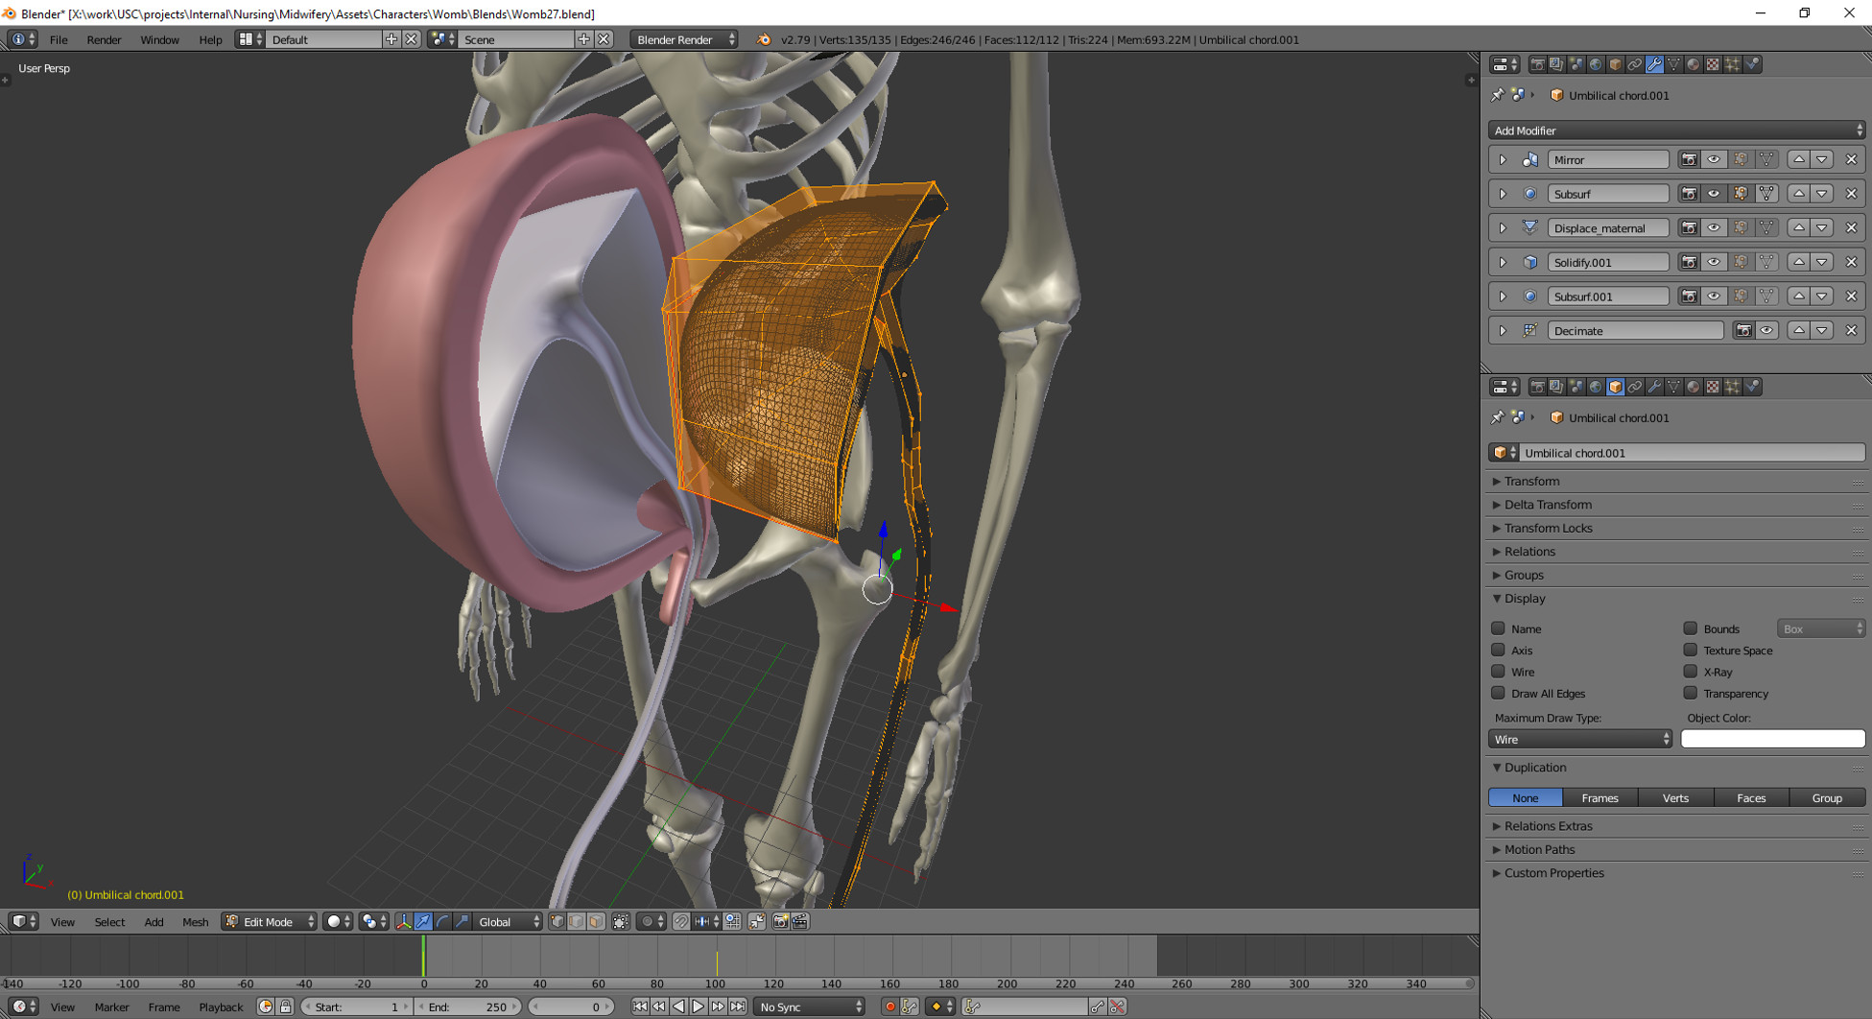Toggle the translate manipulator arrow icon
Image resolution: width=1872 pixels, height=1019 pixels.
423,922
